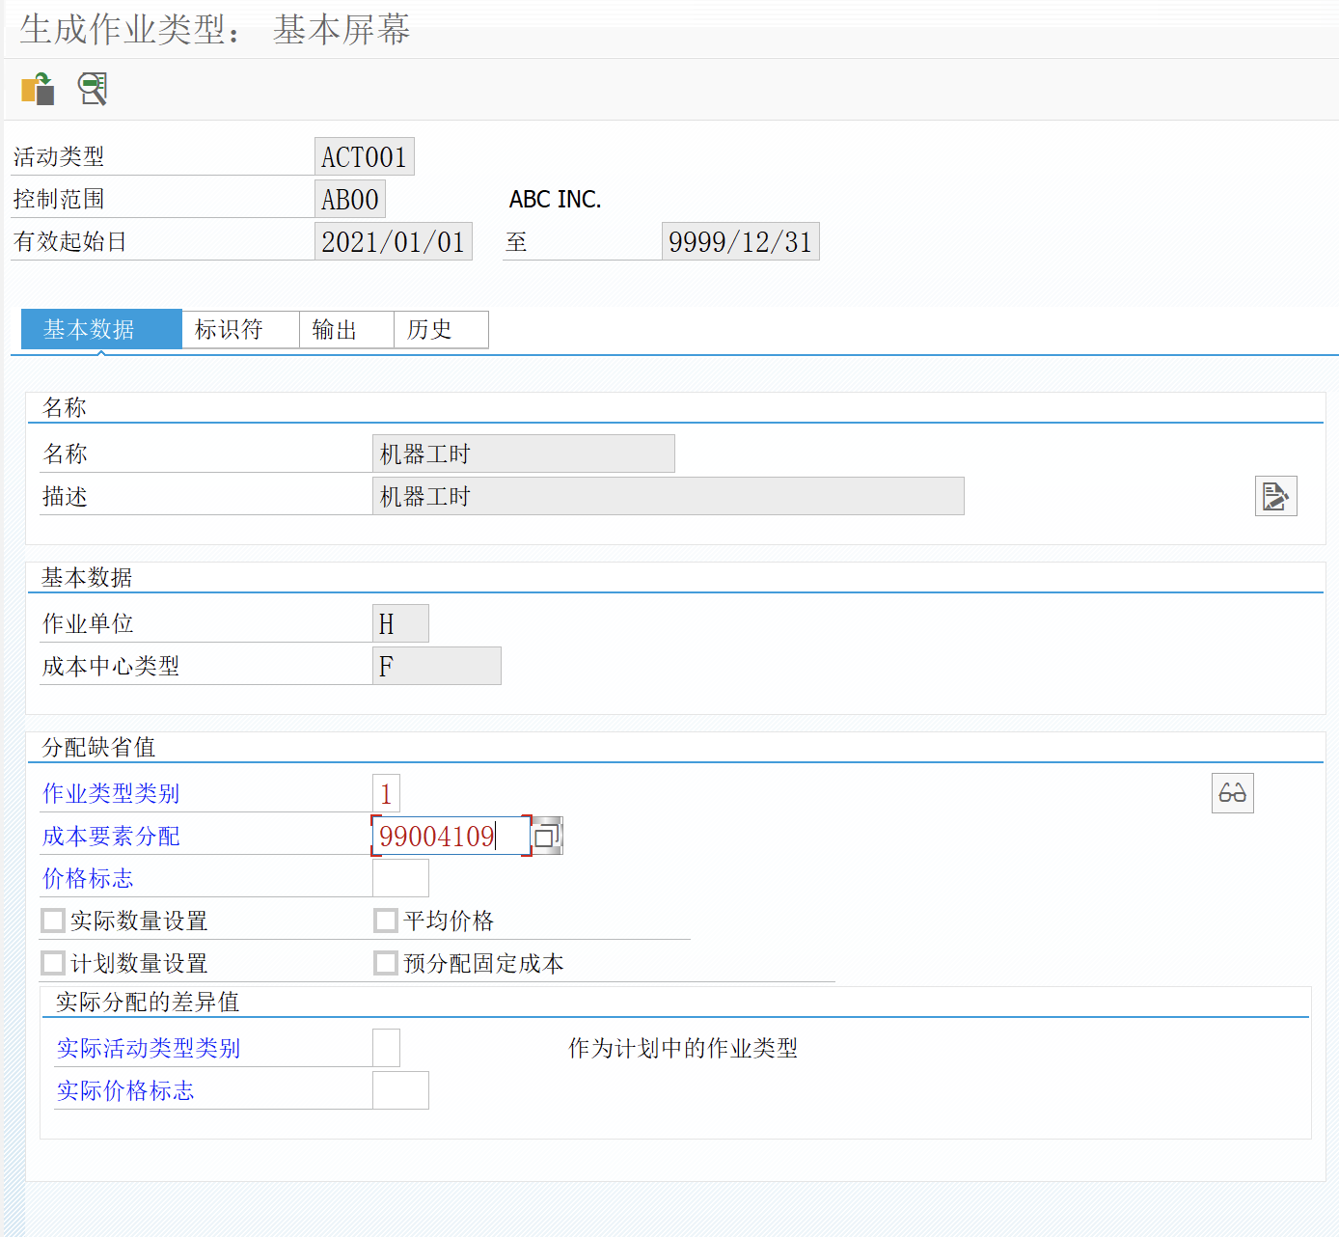Click the 作业类型类别 label
The height and width of the screenshot is (1237, 1339).
click(x=111, y=793)
